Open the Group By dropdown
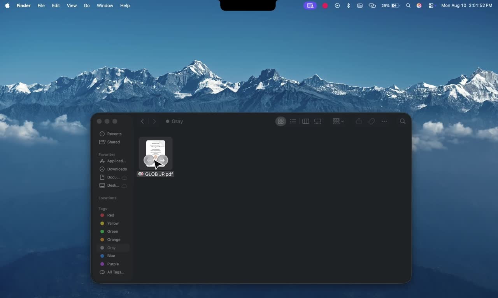 [338, 121]
